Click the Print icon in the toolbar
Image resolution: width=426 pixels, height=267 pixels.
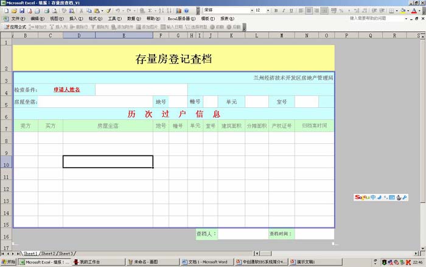coord(46,11)
